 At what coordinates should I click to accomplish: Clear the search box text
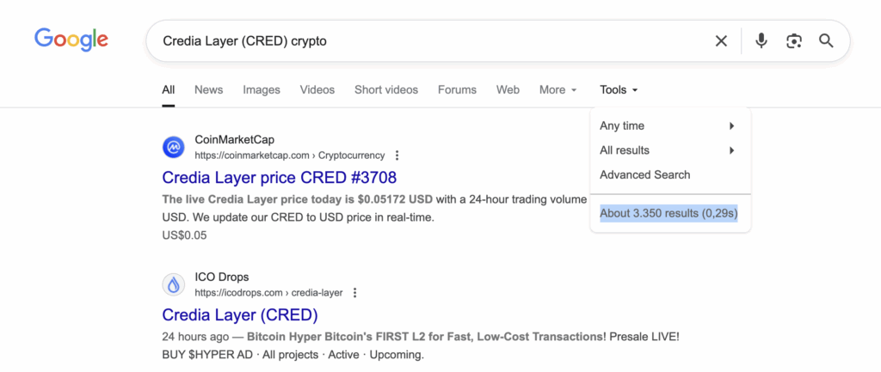click(721, 40)
